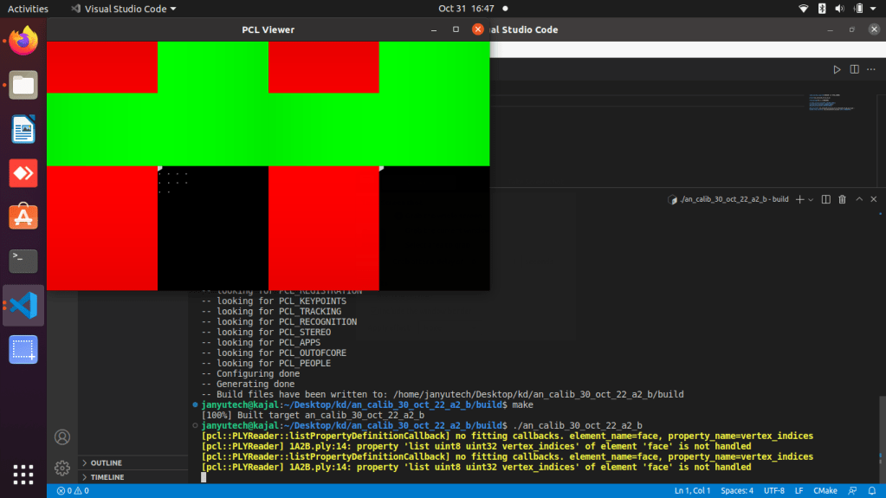This screenshot has width=886, height=498.
Task: Launch Firefox from the Ubuntu dock
Action: (23, 41)
